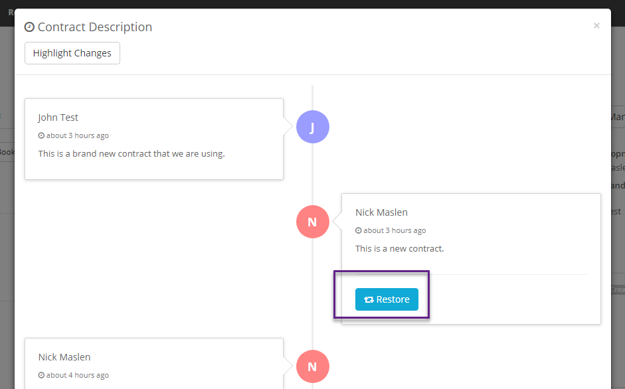Select Nick Maslen name in the bottom card
This screenshot has width=625, height=389.
coord(64,357)
